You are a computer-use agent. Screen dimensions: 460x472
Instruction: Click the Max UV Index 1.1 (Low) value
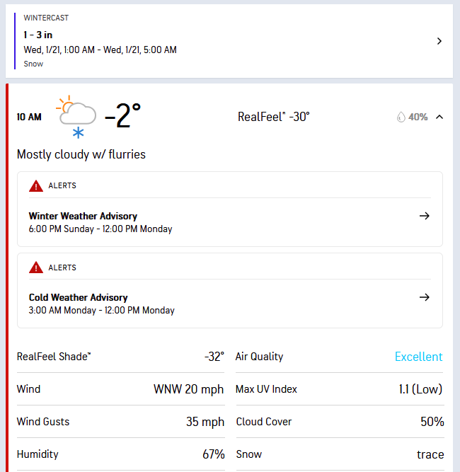click(420, 389)
